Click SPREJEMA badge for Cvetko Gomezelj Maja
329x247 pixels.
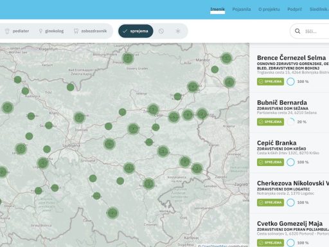(x=271, y=242)
